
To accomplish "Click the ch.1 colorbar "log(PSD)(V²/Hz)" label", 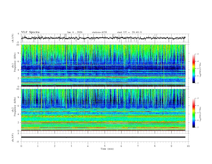I will [200, 70].
